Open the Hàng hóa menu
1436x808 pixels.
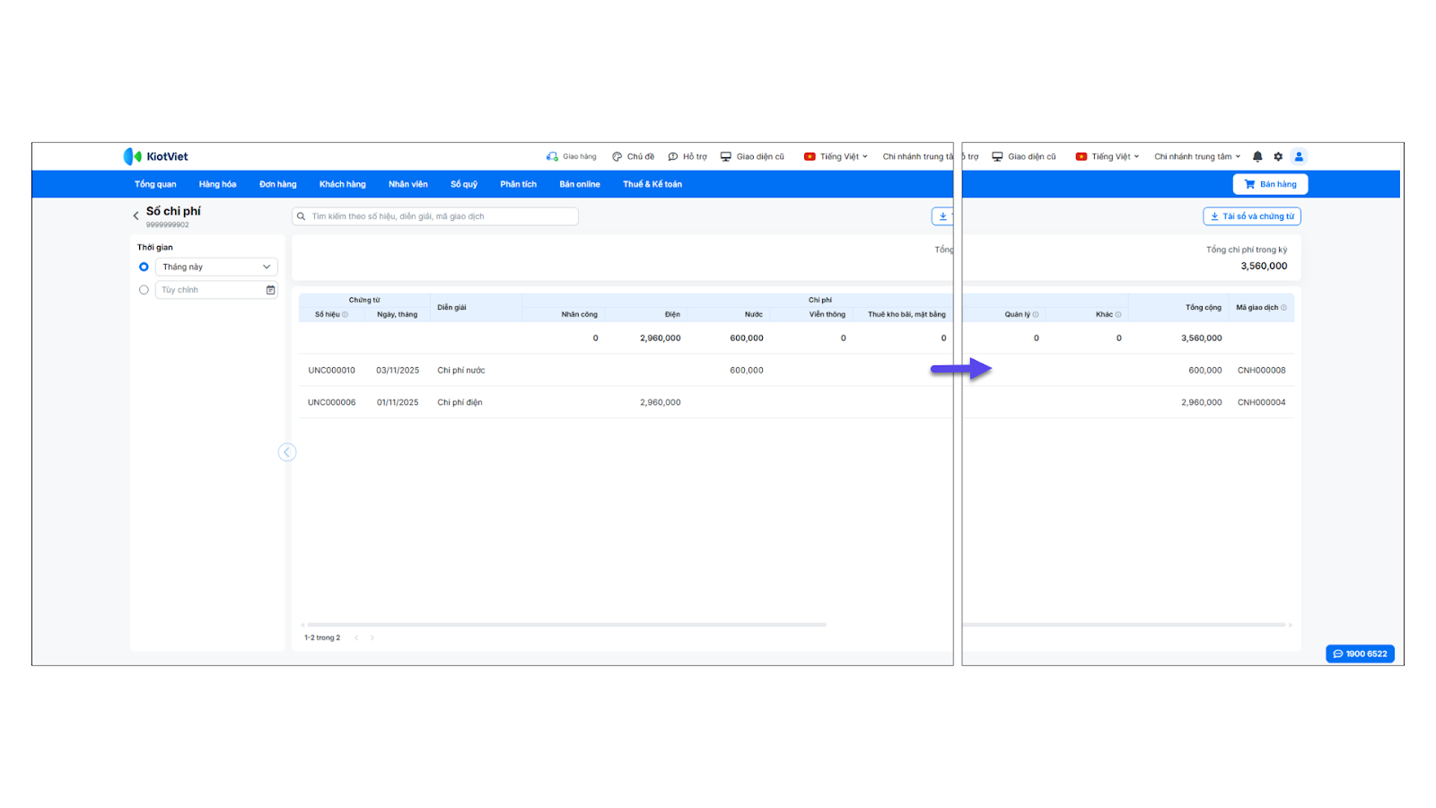pos(218,184)
